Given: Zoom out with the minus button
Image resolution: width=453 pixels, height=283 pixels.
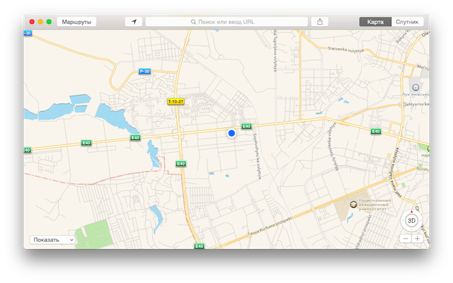Looking at the screenshot, I should (x=406, y=239).
